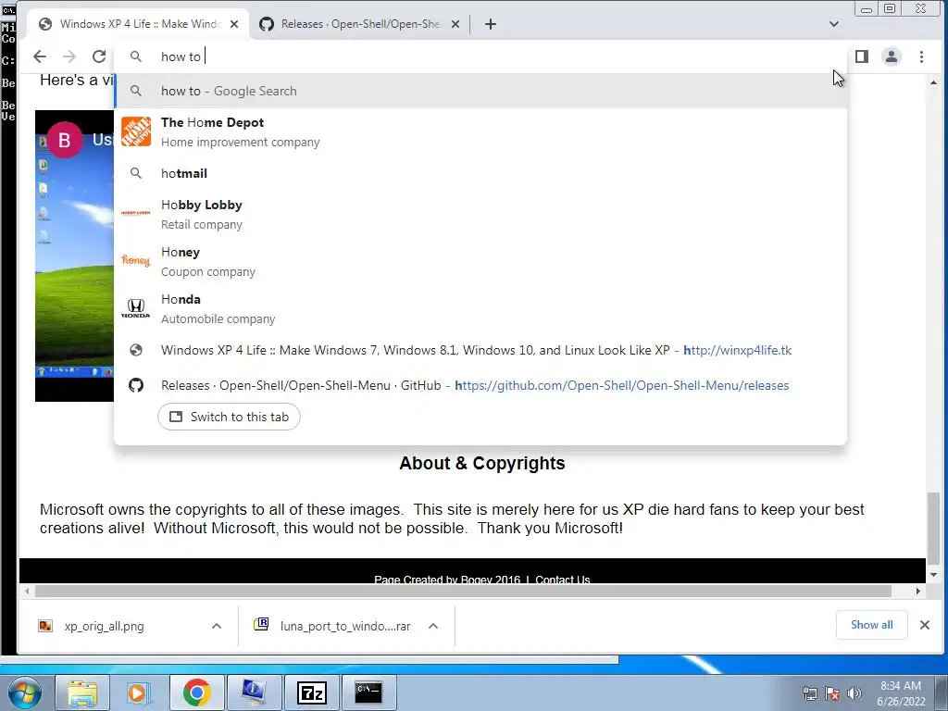
Task: Switch to the Releases Open-Shell tab
Action: (360, 24)
